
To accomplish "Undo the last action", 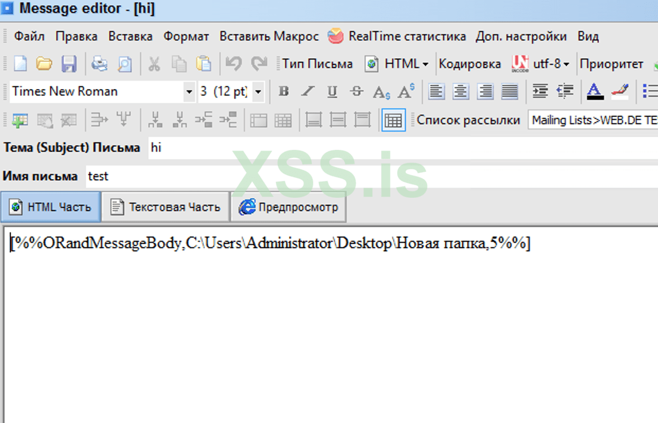I will coord(234,64).
